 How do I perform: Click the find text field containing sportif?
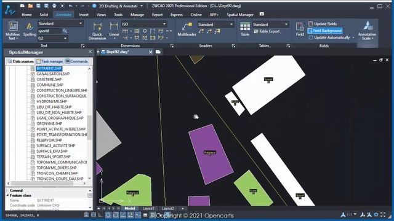[49, 31]
